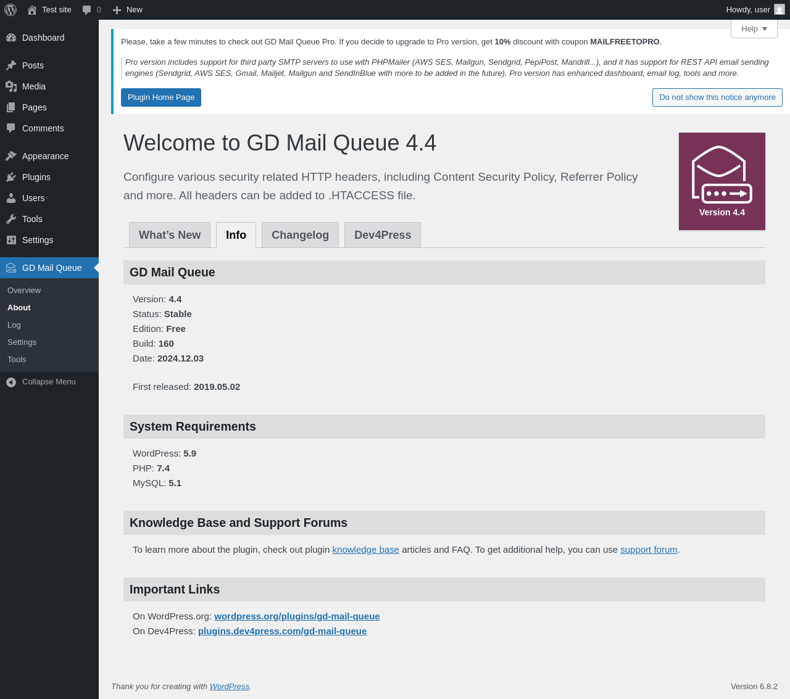Expand the Help dropdown
Viewport: 790px width, 699px height.
(754, 28)
